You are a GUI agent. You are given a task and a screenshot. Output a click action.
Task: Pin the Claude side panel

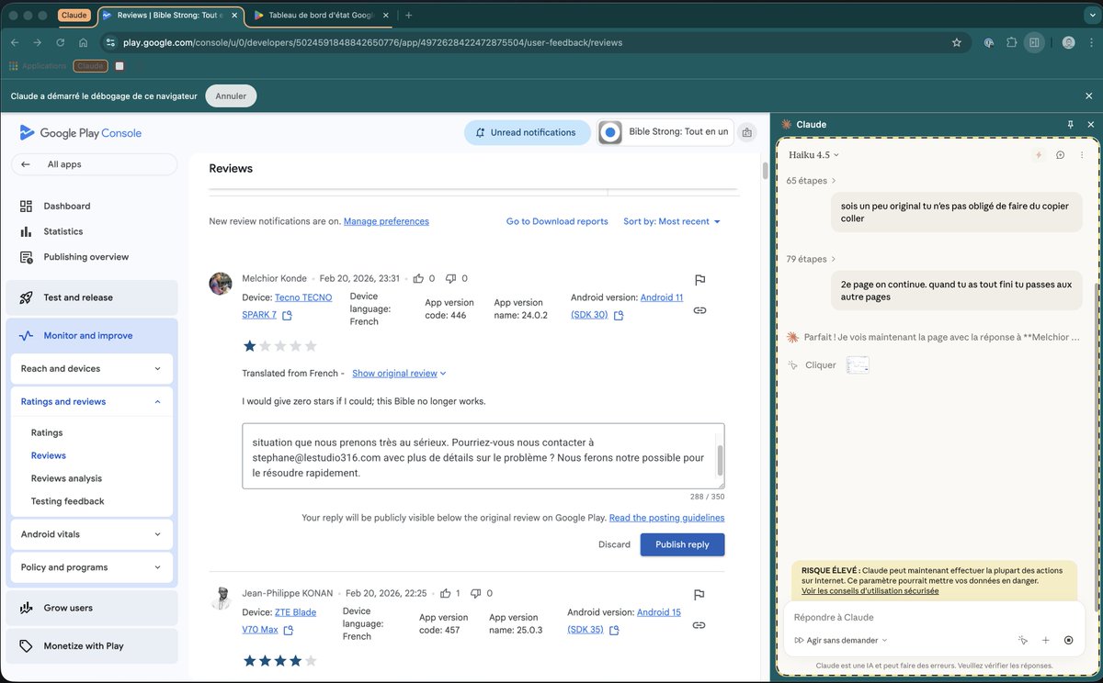pos(1070,124)
